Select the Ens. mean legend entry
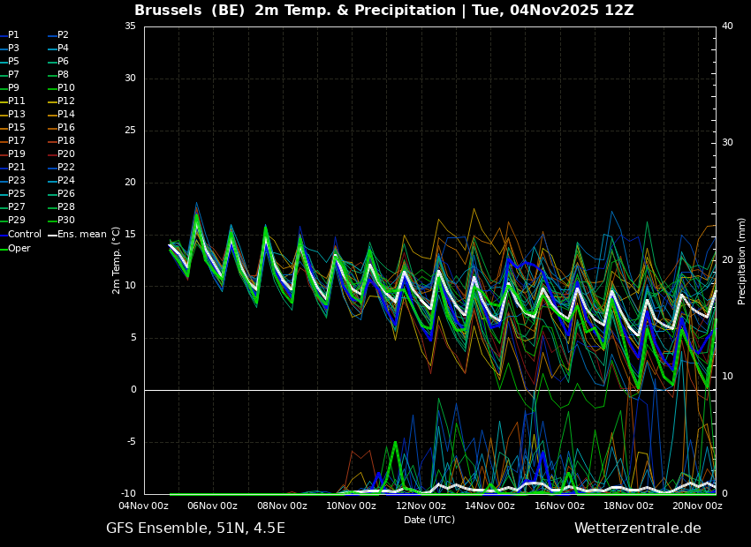Viewport: 751px width, 547px height. (82, 235)
